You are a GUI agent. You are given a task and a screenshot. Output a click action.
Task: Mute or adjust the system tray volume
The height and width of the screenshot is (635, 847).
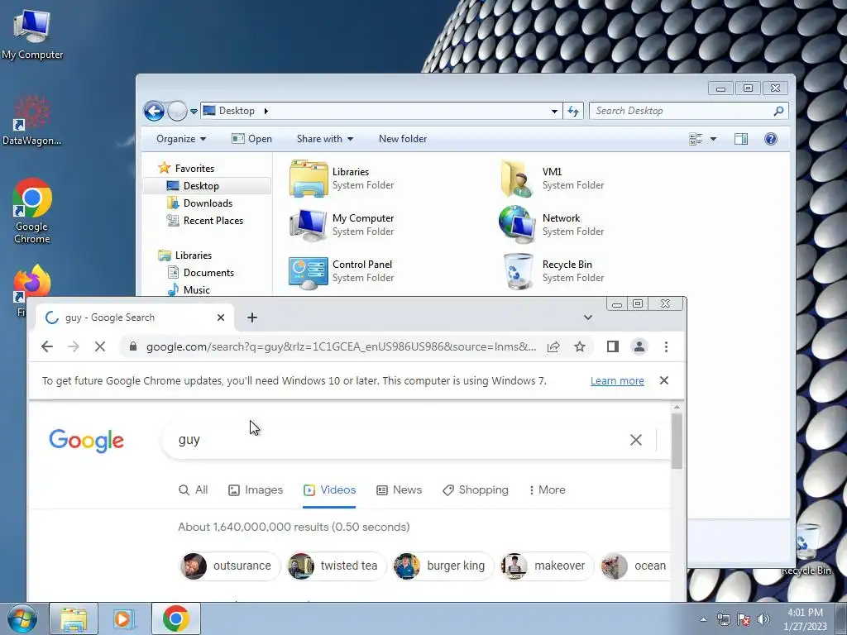(763, 618)
